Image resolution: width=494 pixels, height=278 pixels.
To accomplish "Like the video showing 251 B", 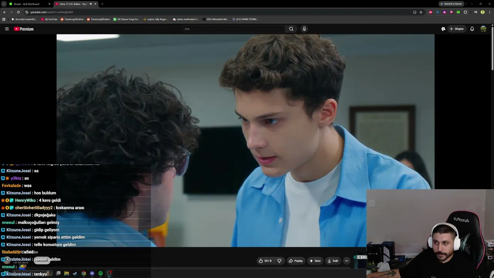I will [x=266, y=261].
